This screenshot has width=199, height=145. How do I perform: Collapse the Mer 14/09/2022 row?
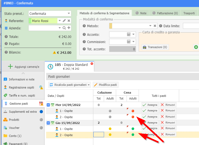point(48,105)
